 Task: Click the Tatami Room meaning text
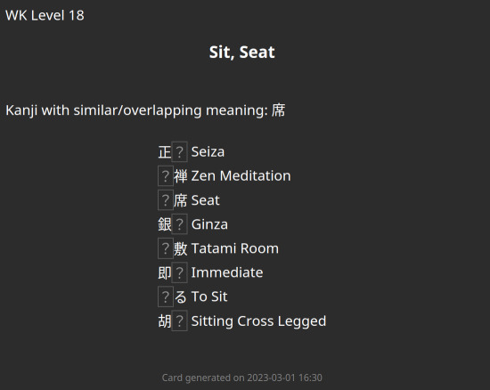[x=234, y=248]
